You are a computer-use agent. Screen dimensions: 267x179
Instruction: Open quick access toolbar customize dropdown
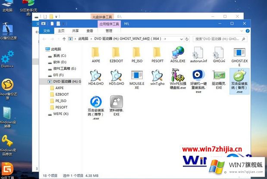tap(63, 24)
